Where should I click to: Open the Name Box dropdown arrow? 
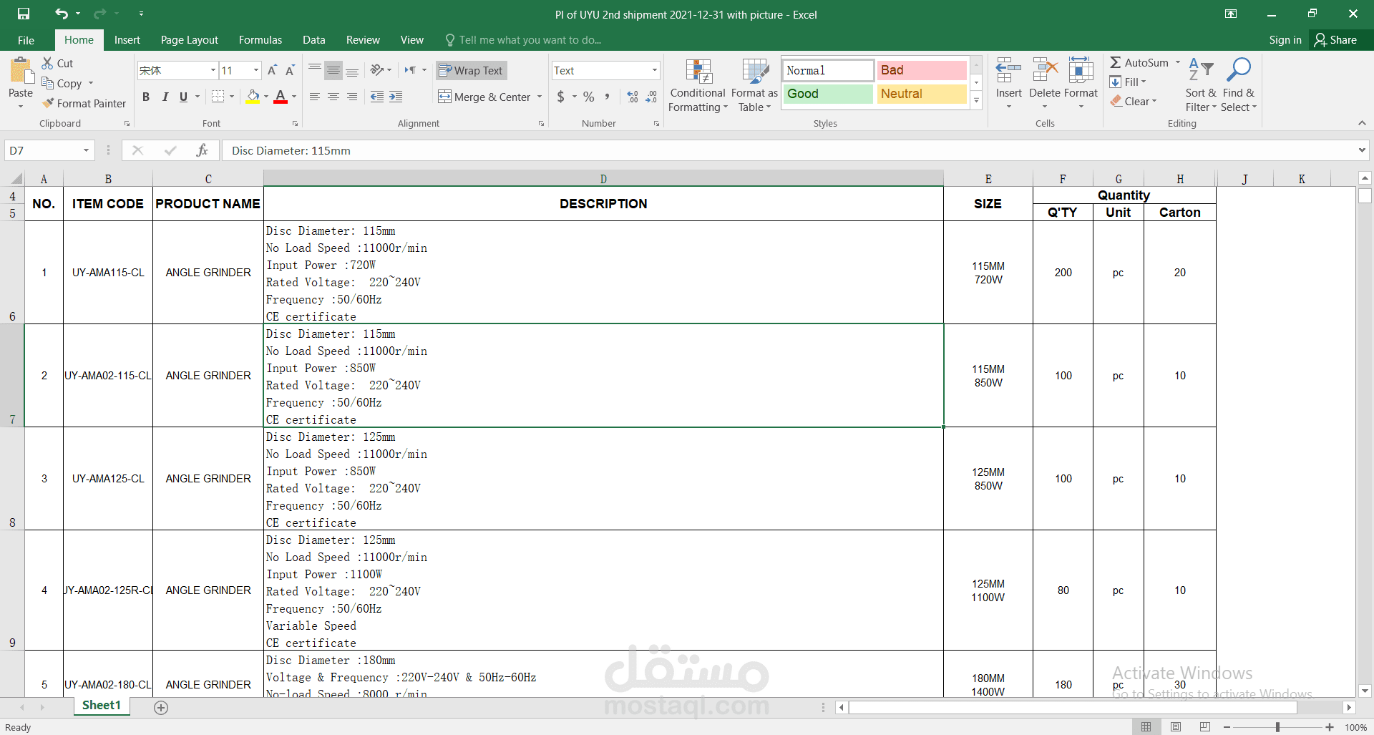pyautogui.click(x=86, y=150)
